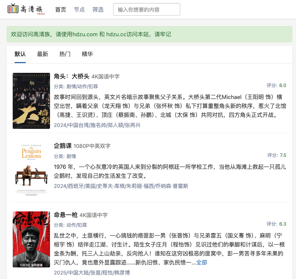Open the 角头：大桥头 movie title
The image size is (296, 279).
click(x=72, y=77)
